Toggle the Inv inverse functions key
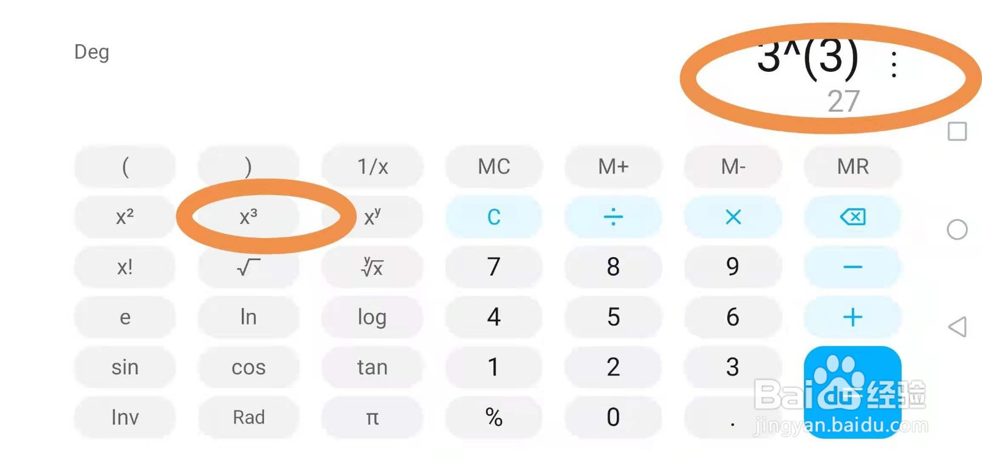The height and width of the screenshot is (459, 982). click(x=125, y=417)
